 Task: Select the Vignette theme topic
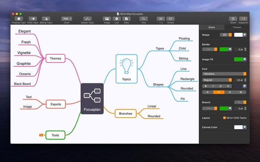[x=24, y=53]
